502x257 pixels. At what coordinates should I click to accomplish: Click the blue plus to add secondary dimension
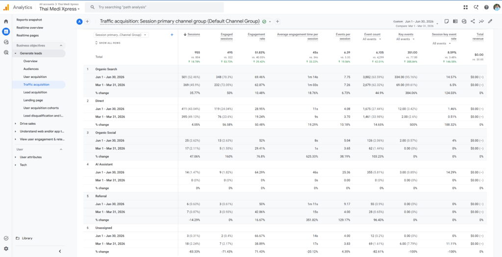(172, 35)
